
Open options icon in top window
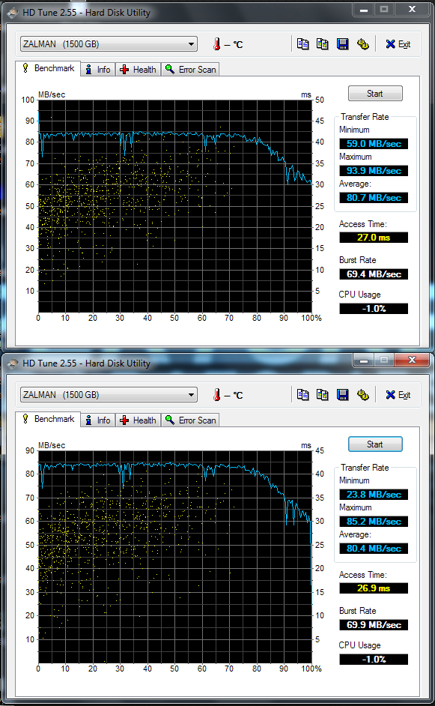coord(362,44)
